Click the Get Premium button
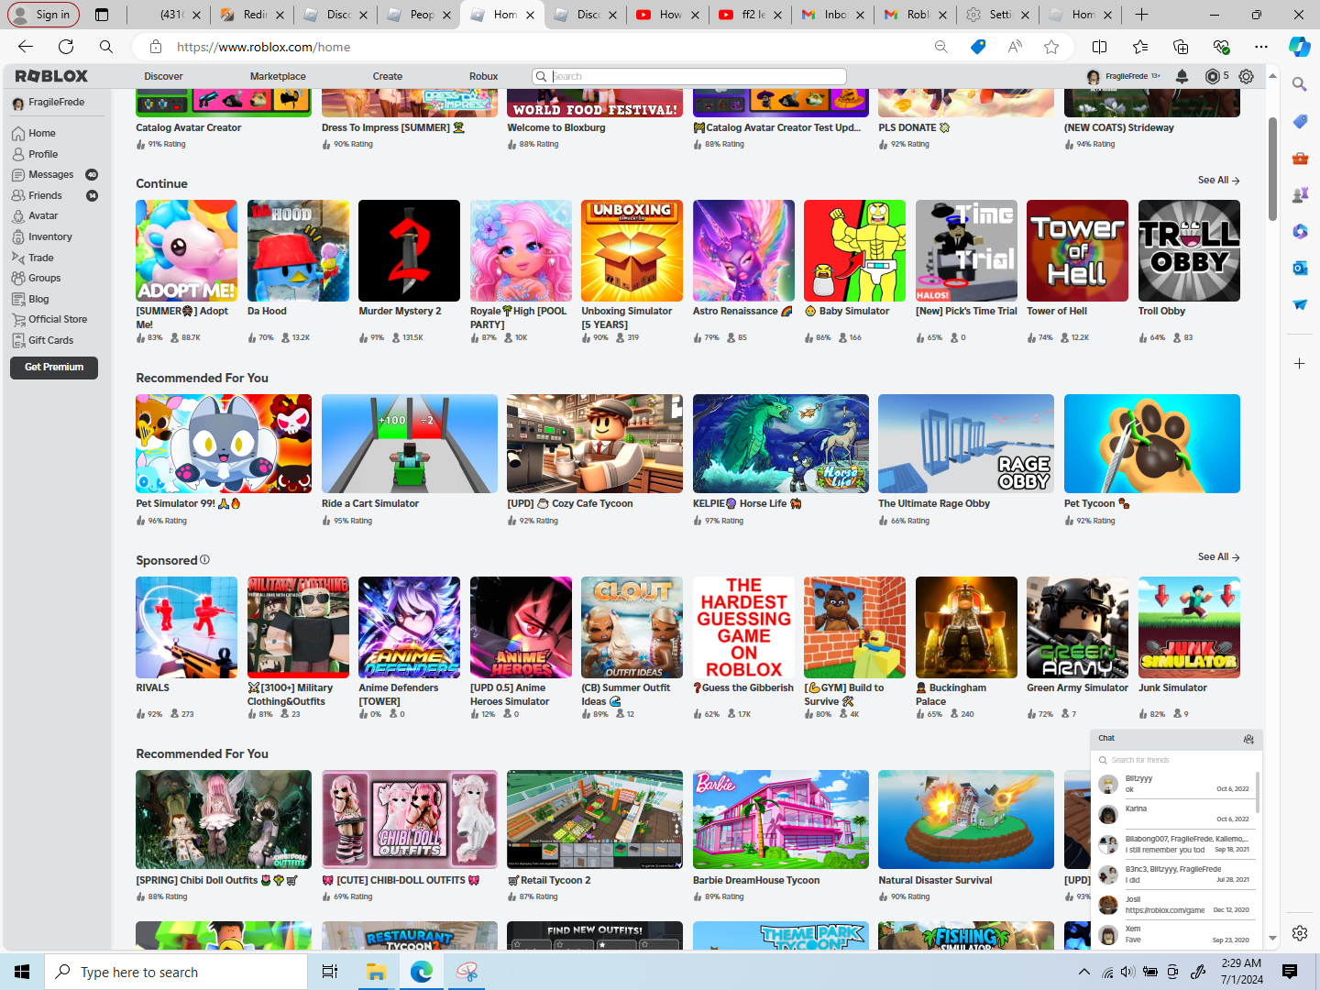1320x990 pixels. [54, 367]
